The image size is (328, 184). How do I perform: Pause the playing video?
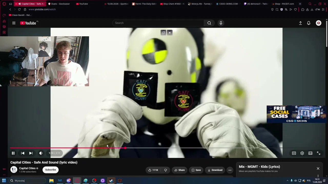point(13,153)
